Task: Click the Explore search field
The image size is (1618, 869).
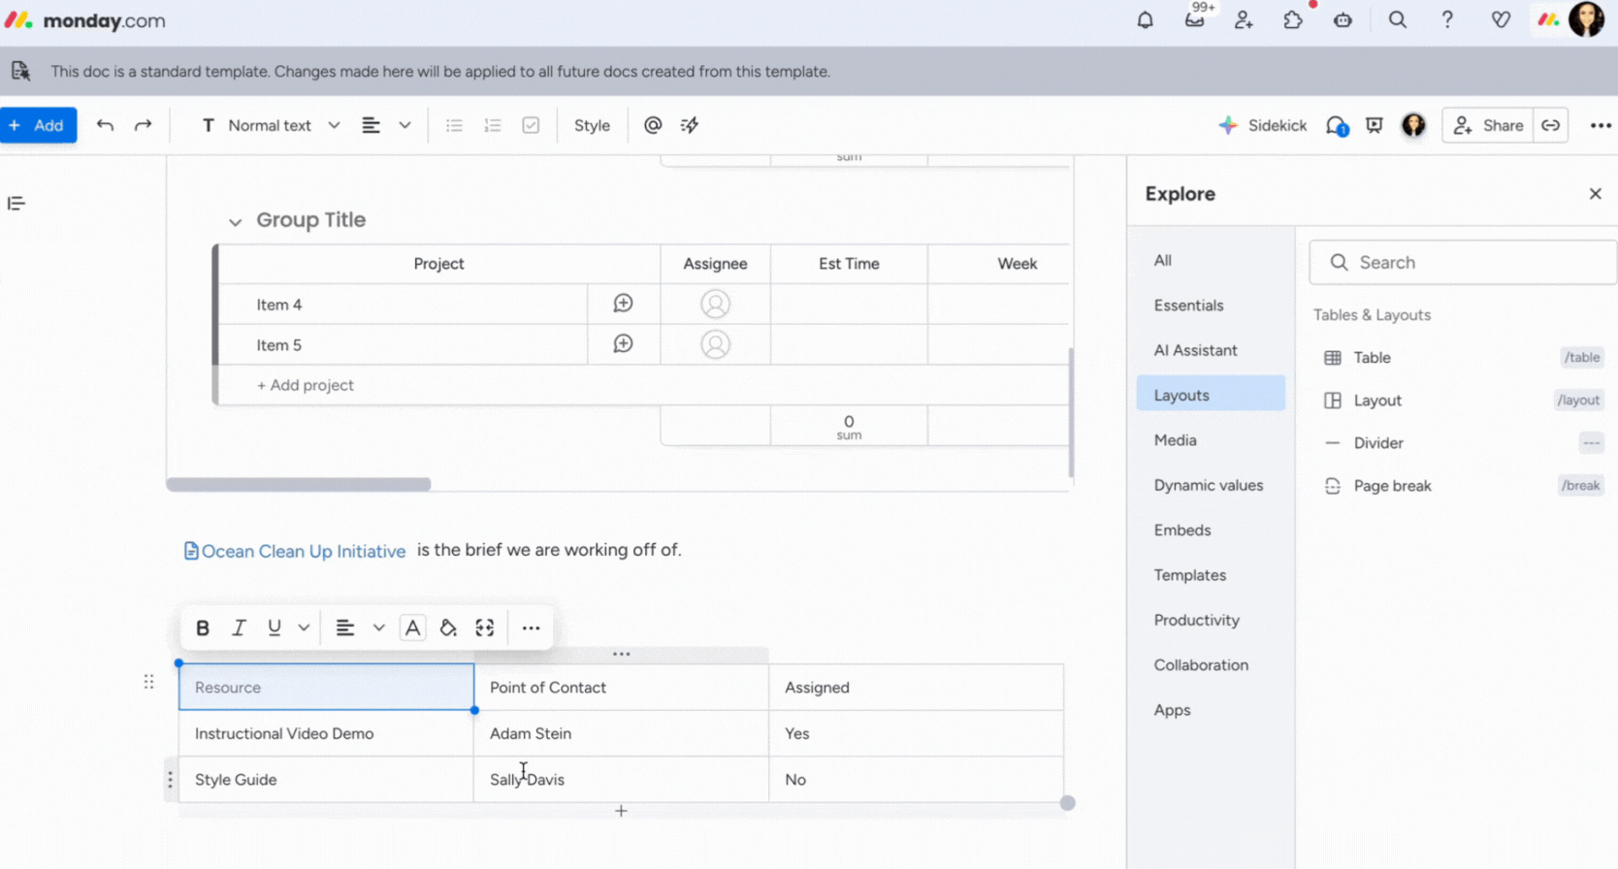Action: click(1463, 263)
